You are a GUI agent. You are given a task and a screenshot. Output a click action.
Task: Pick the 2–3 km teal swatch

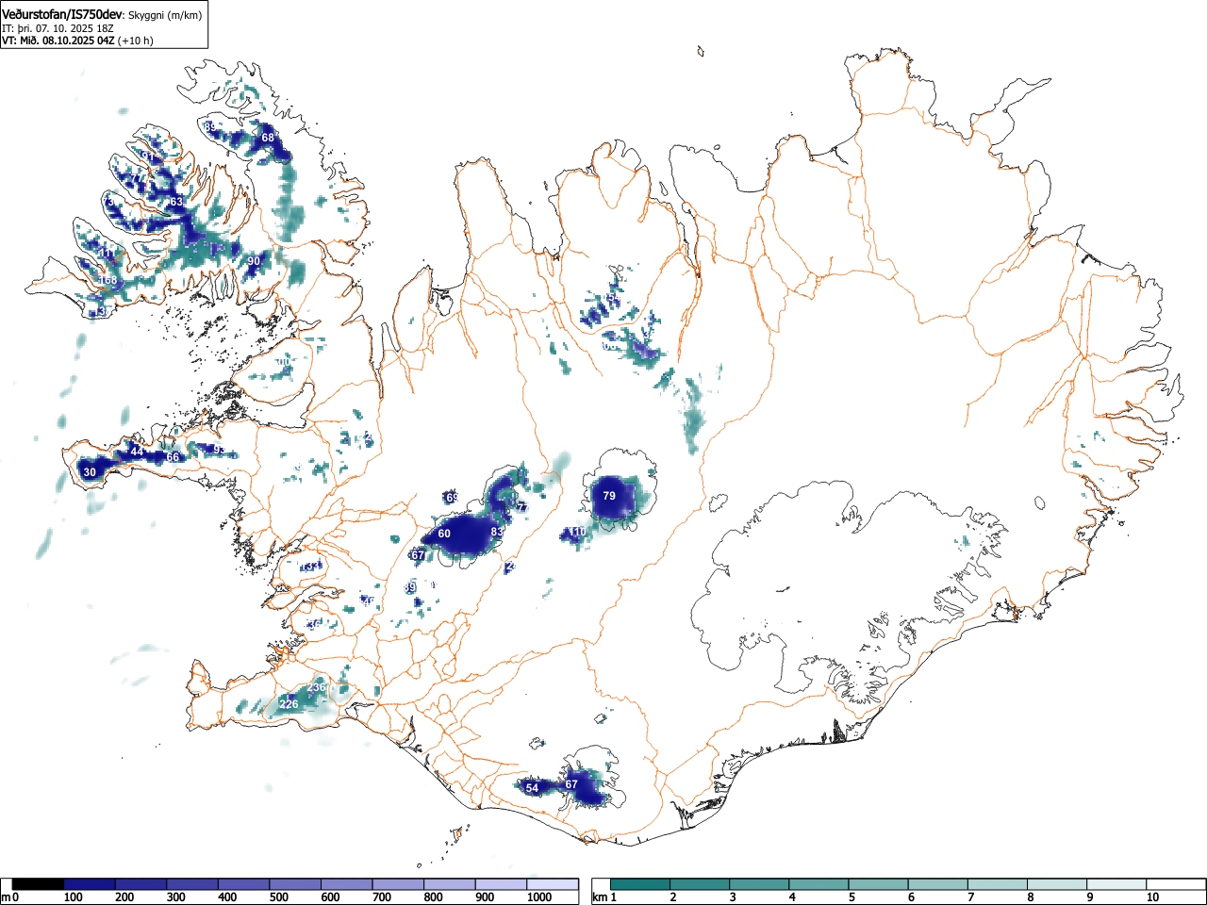pyautogui.click(x=701, y=884)
